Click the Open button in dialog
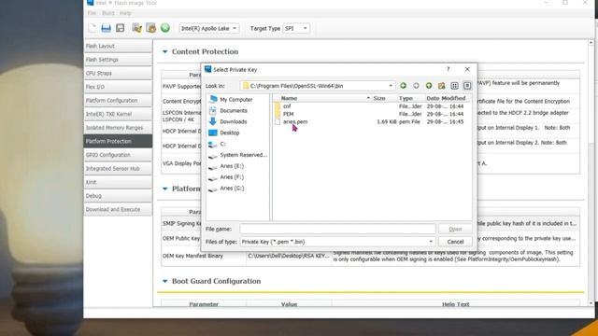This screenshot has width=598, height=336. tap(455, 229)
